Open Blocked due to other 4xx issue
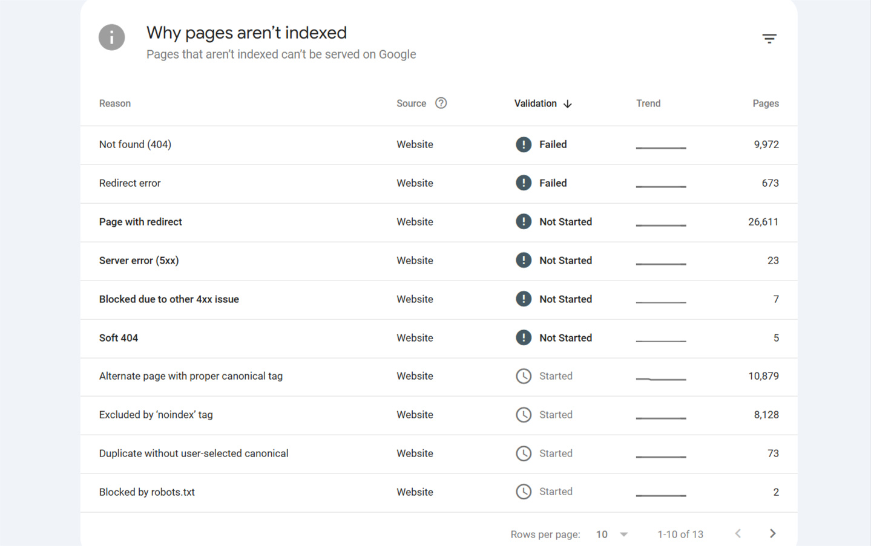 [x=169, y=299]
